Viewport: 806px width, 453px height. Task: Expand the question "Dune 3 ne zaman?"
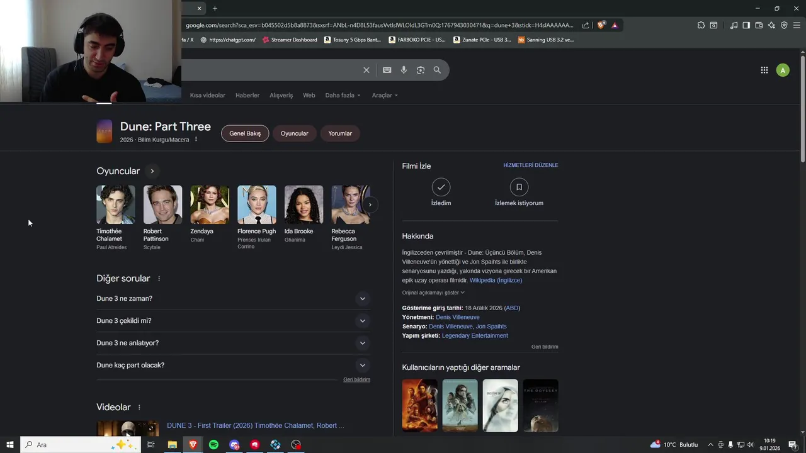click(x=233, y=299)
